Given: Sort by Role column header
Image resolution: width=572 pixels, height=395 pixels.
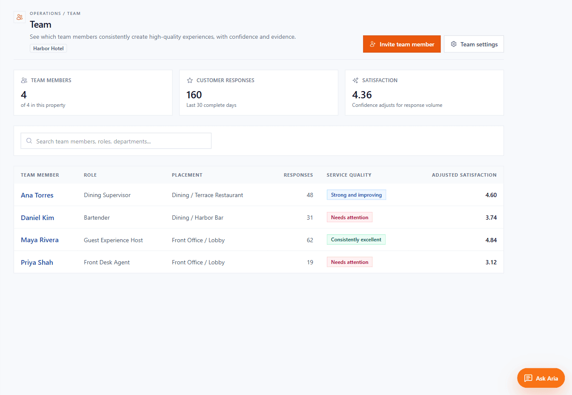Looking at the screenshot, I should (x=90, y=175).
